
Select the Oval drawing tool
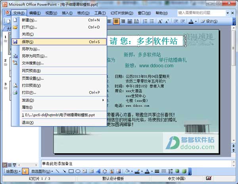pyautogui.click(x=78, y=171)
